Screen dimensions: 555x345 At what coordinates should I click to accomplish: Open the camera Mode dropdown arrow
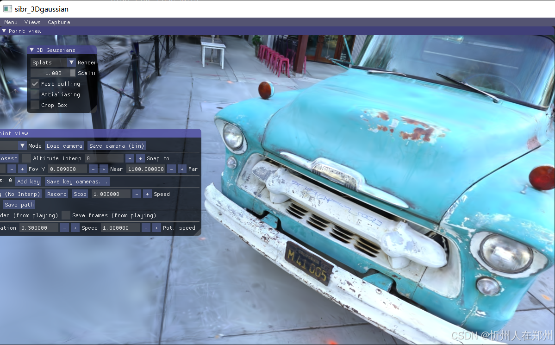pos(22,145)
